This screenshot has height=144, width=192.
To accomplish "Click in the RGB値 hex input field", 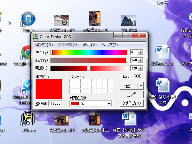I will (x=55, y=103).
